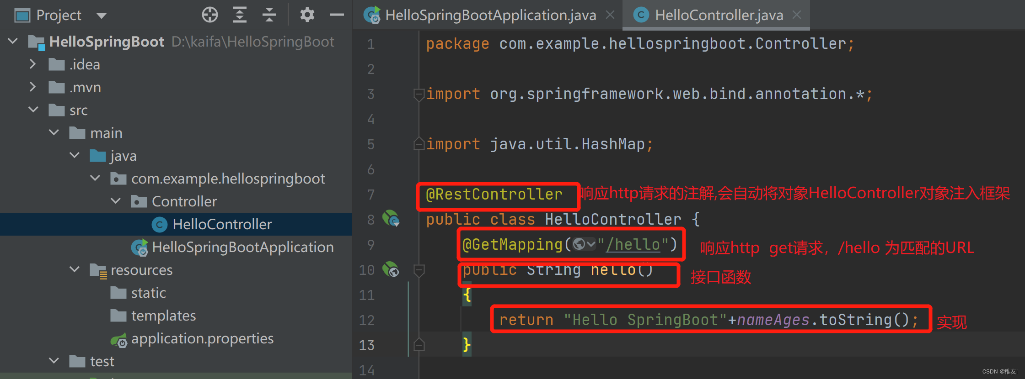
Task: Collapse the Controller package
Action: (x=116, y=201)
